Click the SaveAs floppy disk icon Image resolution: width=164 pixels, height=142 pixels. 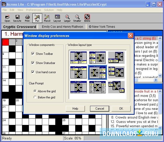click(17, 18)
